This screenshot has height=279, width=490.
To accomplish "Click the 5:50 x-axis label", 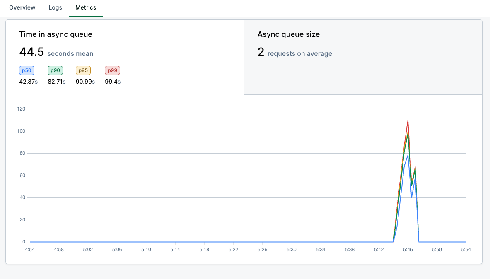I will [x=437, y=250].
